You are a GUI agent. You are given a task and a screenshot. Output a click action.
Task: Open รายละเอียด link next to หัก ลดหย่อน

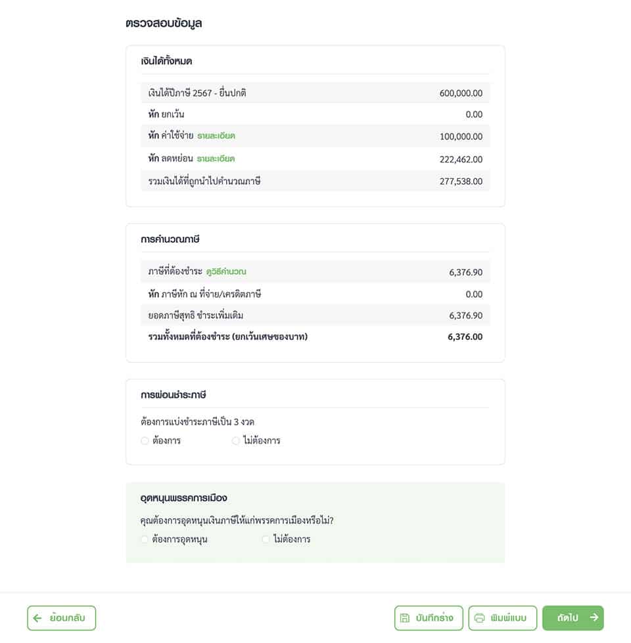tap(216, 158)
